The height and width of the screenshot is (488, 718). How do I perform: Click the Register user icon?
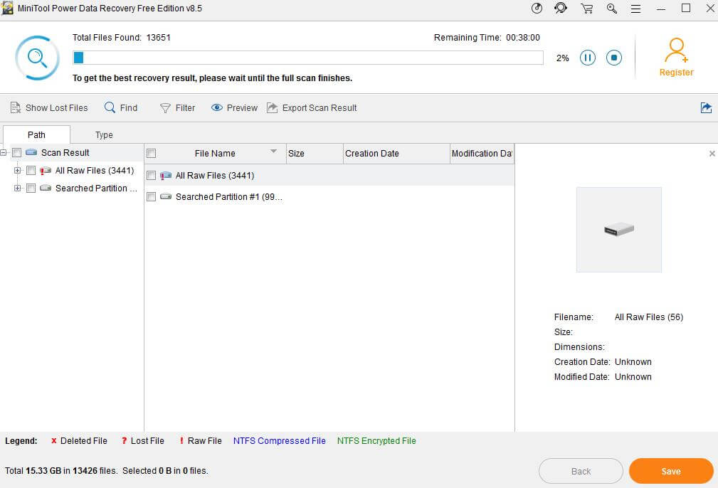[675, 51]
